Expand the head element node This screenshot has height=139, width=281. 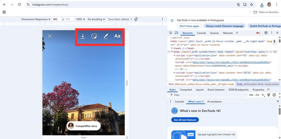tap(172, 48)
